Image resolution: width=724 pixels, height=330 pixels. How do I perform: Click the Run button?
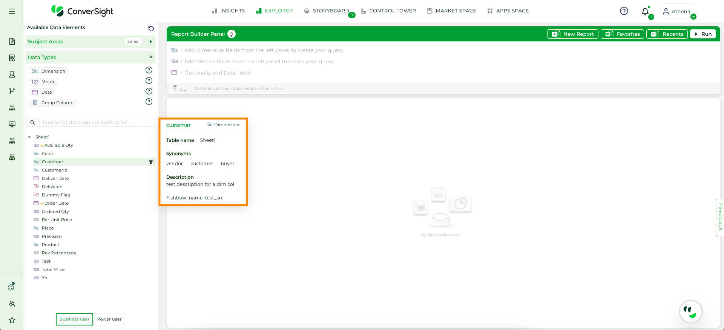pyautogui.click(x=703, y=34)
